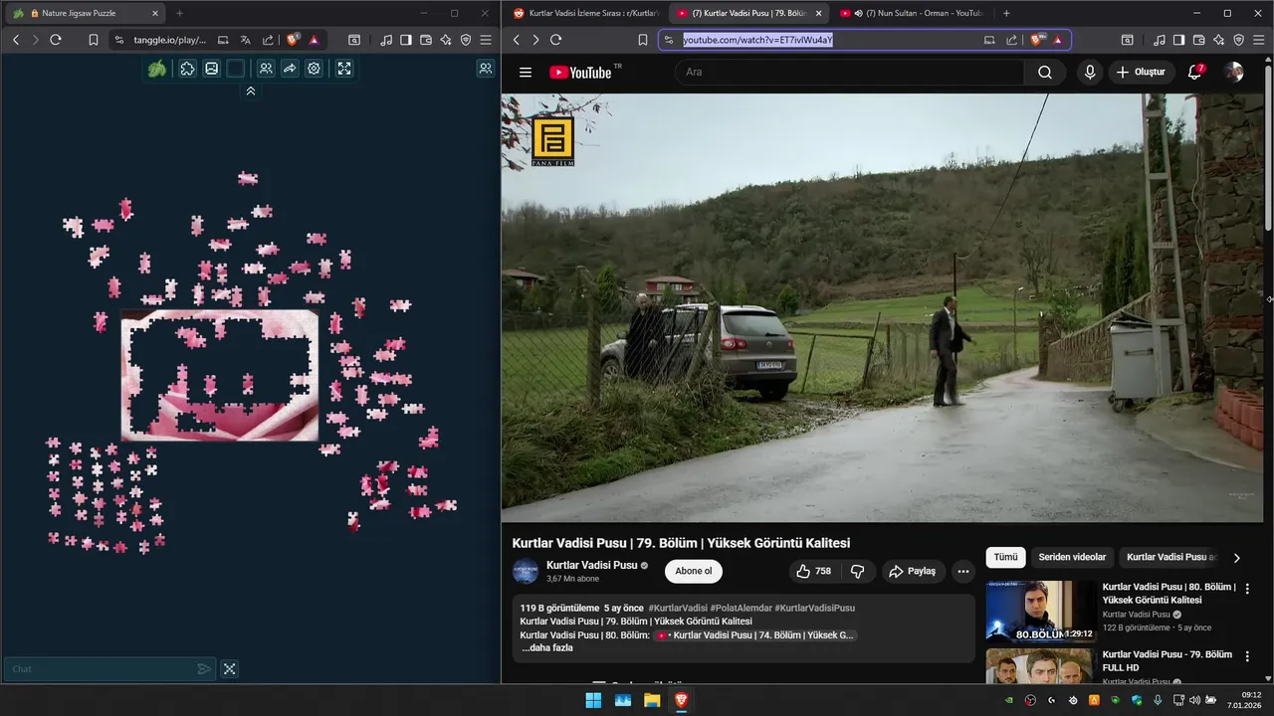The image size is (1274, 716).
Task: Expand the description with ...daha fazla
Action: (x=547, y=647)
